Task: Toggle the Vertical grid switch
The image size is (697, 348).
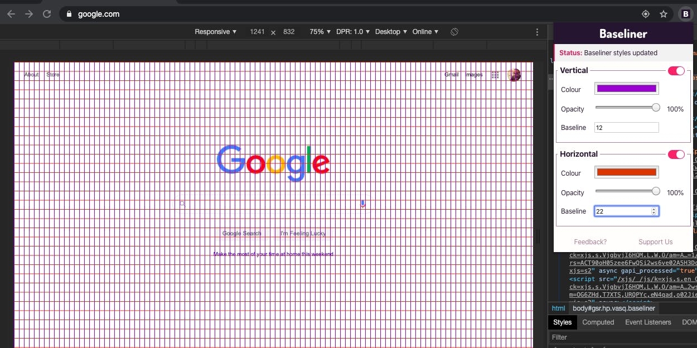Action: [x=676, y=71]
